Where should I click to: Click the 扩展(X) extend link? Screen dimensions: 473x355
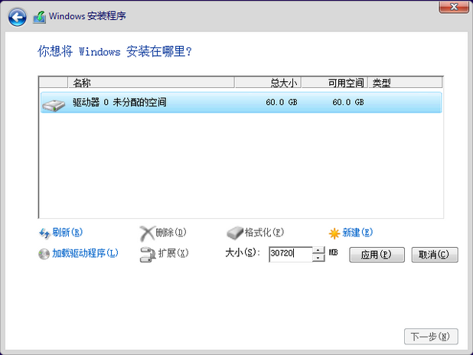[x=174, y=253]
